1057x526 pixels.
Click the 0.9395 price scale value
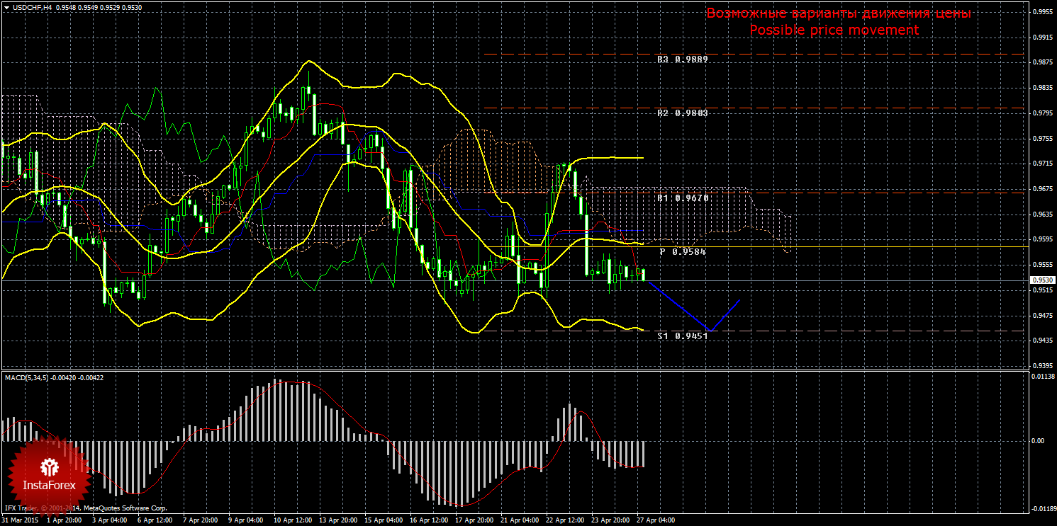point(1041,365)
